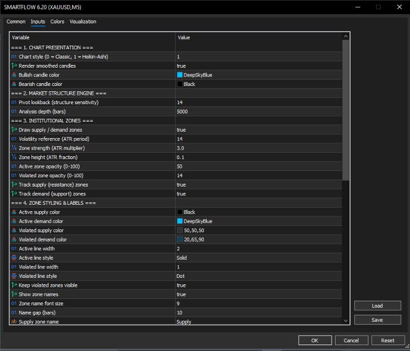Click the line-style icon beside Active line style
This screenshot has height=351, width=410.
click(x=14, y=258)
